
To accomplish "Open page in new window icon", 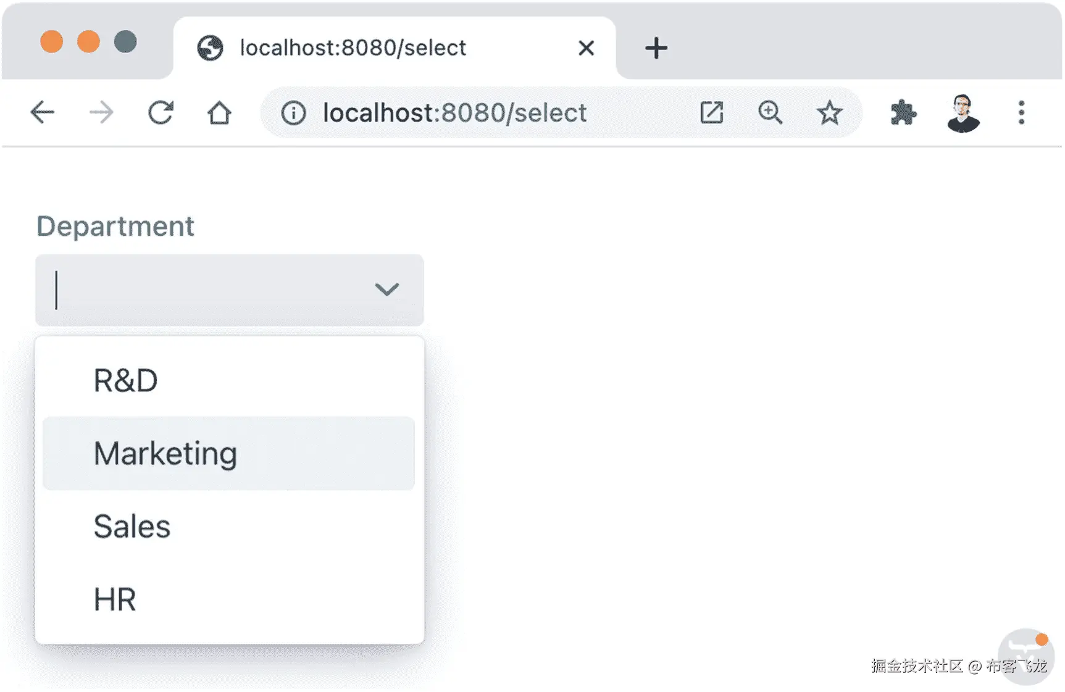I will tap(711, 113).
